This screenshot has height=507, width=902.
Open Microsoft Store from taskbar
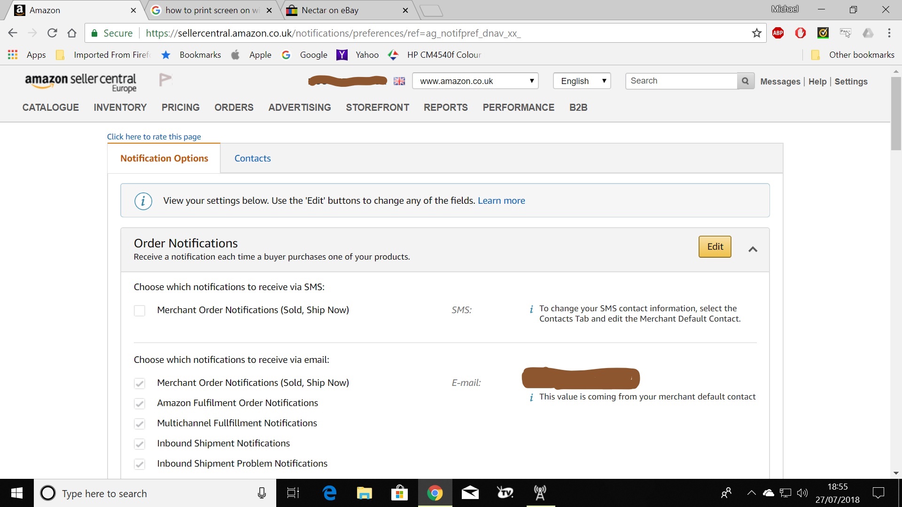[x=399, y=493]
